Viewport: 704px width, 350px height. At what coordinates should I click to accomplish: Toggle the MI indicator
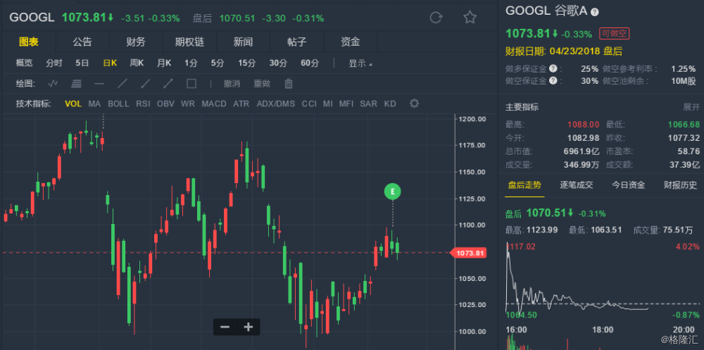point(328,104)
